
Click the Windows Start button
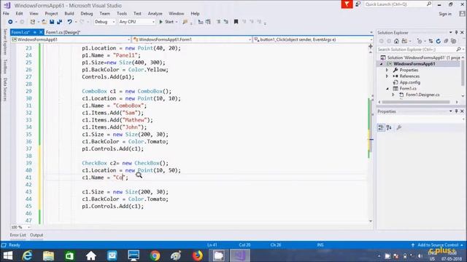[x=8, y=255]
